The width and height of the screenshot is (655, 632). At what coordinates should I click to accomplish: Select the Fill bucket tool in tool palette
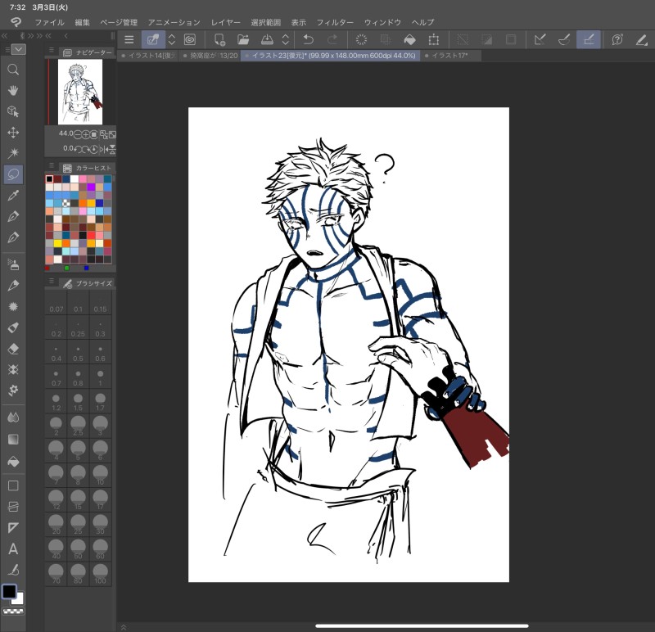click(x=13, y=462)
